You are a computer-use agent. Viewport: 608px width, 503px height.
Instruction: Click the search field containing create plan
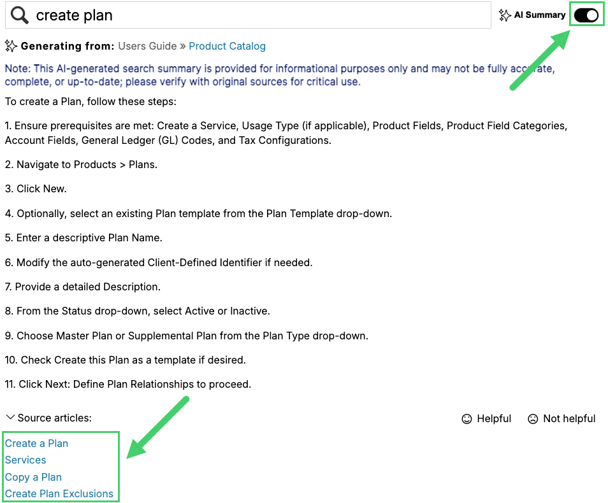[x=255, y=15]
